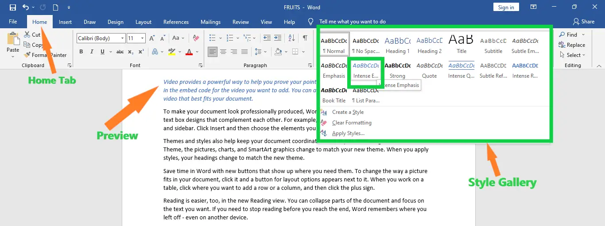Toggle Italic formatting
Screen dimensions: 605x226
coord(92,52)
